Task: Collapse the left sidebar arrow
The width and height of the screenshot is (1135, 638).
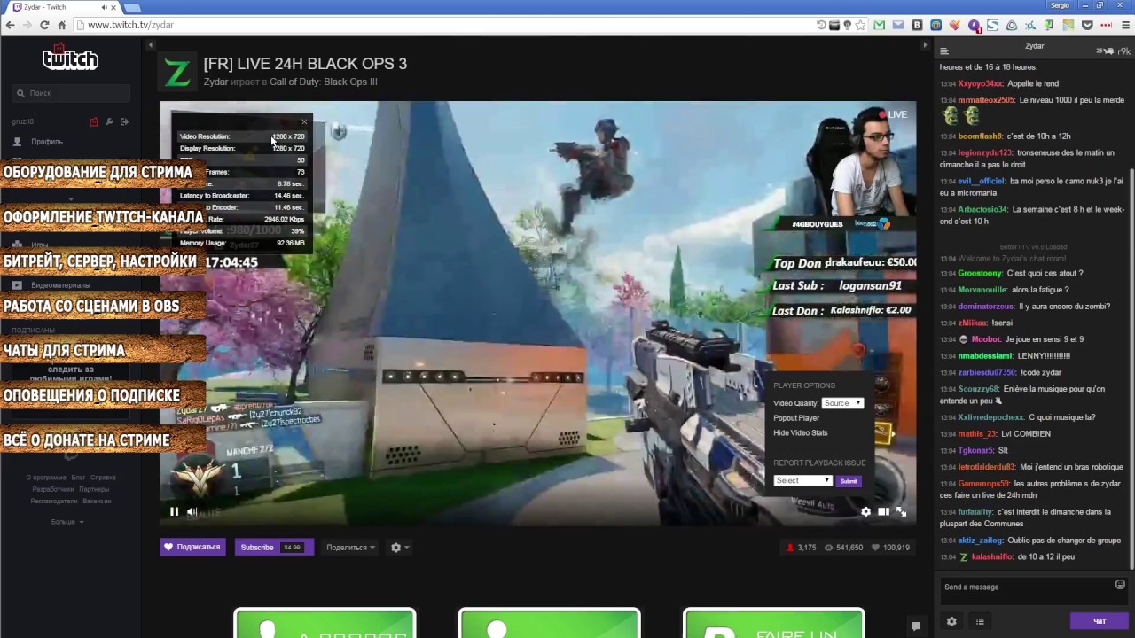Action: [151, 44]
